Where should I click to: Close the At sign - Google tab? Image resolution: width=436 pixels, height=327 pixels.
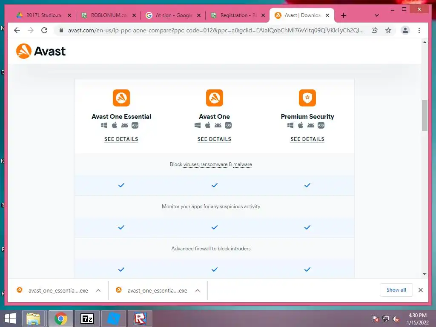199,15
